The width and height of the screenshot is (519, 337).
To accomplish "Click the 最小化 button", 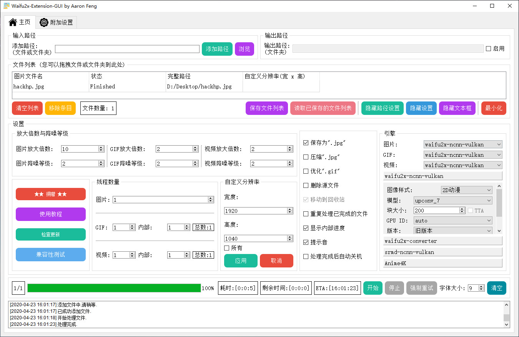I will [x=494, y=108].
